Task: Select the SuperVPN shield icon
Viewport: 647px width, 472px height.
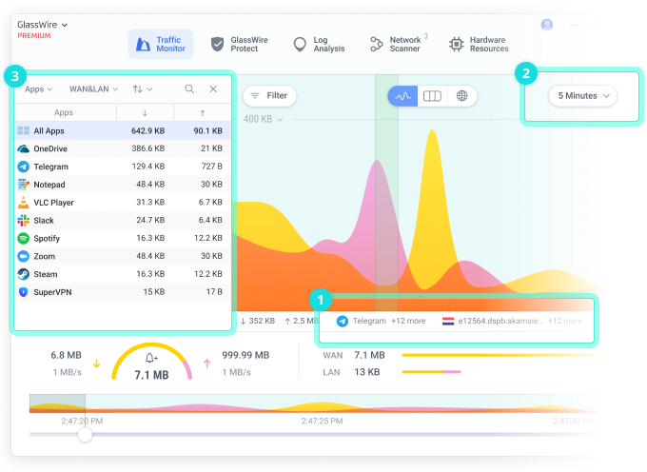Action: click(23, 292)
